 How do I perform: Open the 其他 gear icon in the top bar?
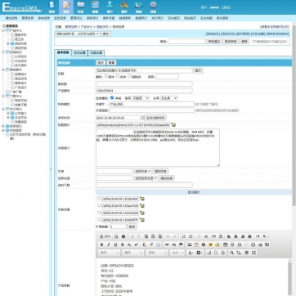pyautogui.click(x=153, y=7)
